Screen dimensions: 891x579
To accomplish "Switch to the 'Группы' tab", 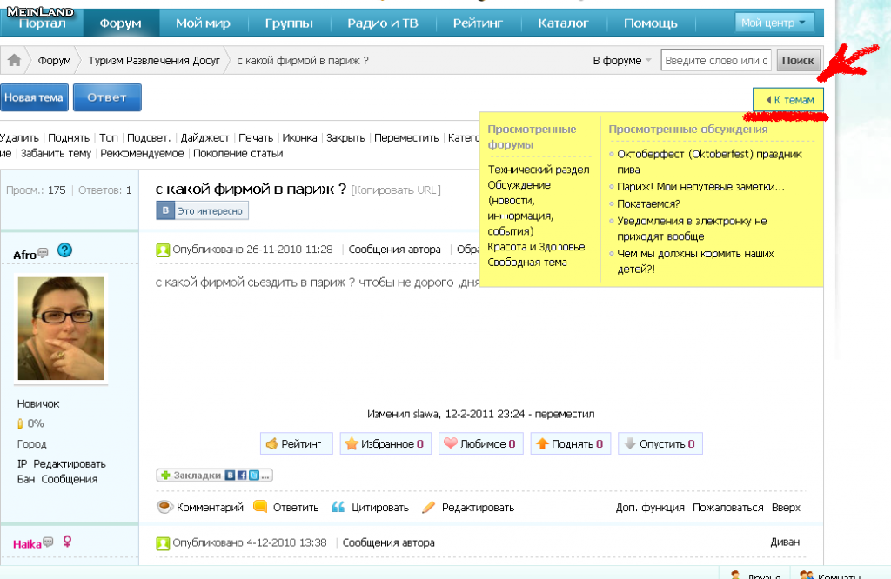I will (x=289, y=23).
